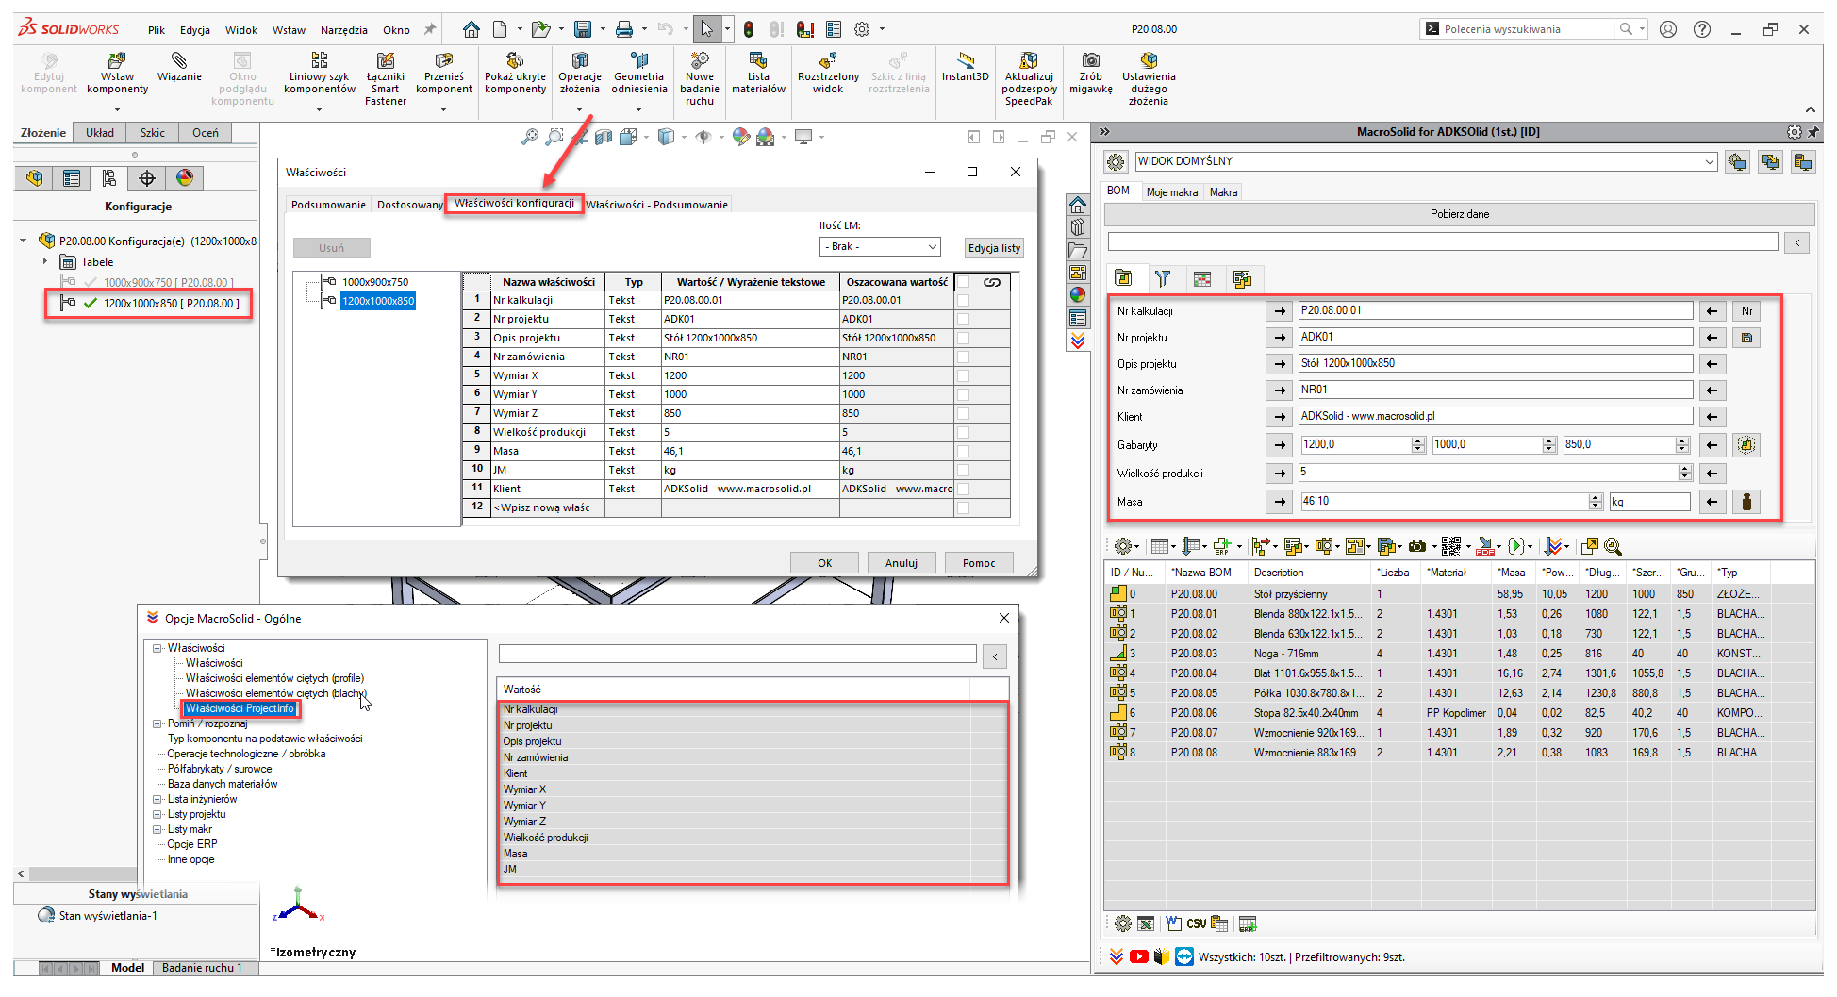Click the TeamViewer icon in status bar
Viewport: 1837px width, 997px height.
[1184, 956]
